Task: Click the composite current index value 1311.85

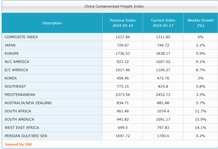Action: point(163,37)
